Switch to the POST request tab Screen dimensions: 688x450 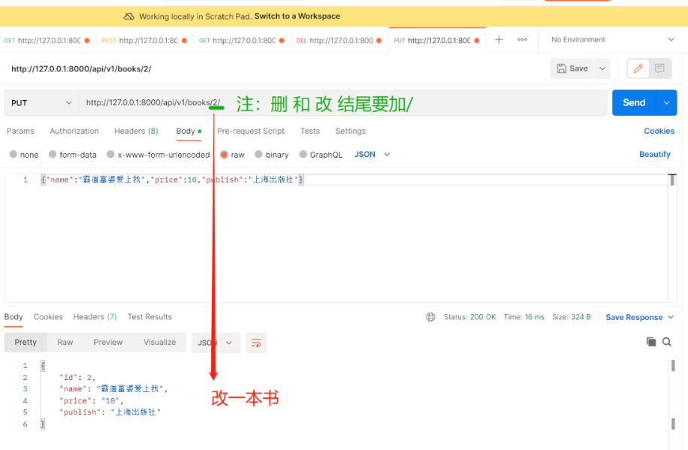coord(144,41)
